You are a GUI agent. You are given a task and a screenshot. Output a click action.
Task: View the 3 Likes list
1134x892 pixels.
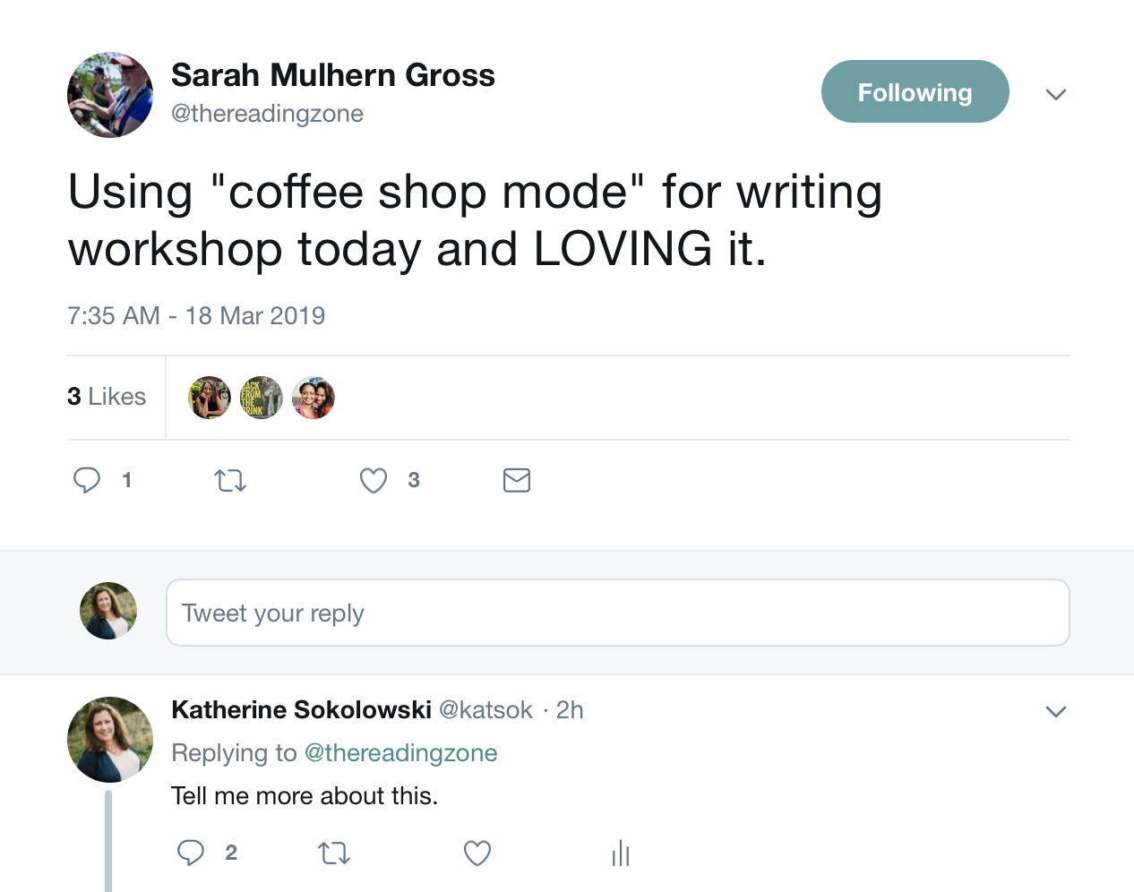pyautogui.click(x=107, y=397)
